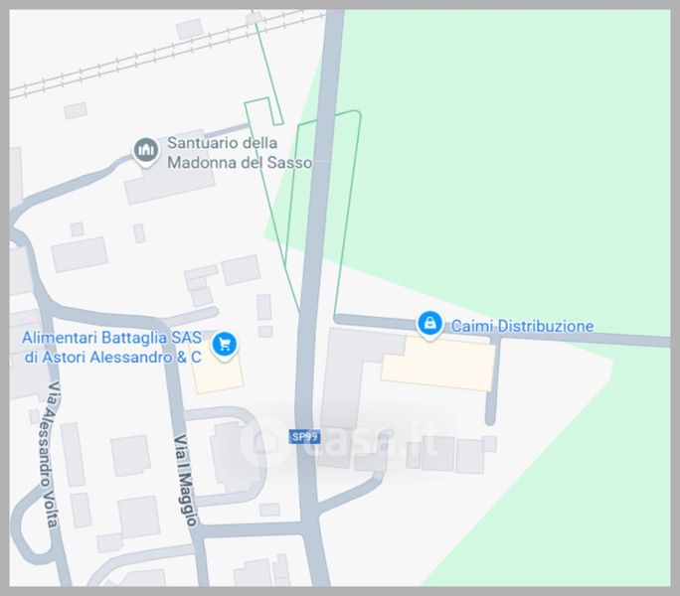Open the Santuario della Madonna del Sasso label
680x596 pixels.
pos(240,153)
